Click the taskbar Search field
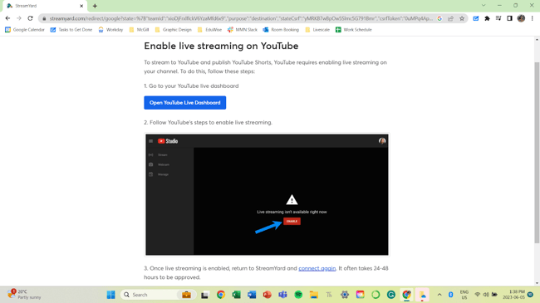Screen dimensions: 540x303 (150, 295)
